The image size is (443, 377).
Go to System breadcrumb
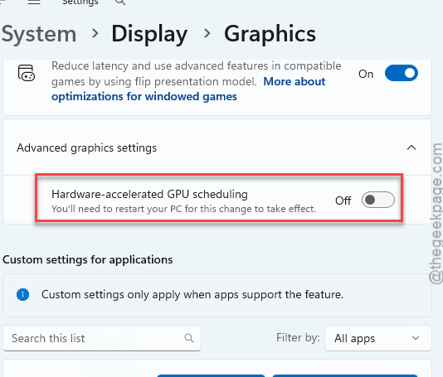click(x=39, y=34)
